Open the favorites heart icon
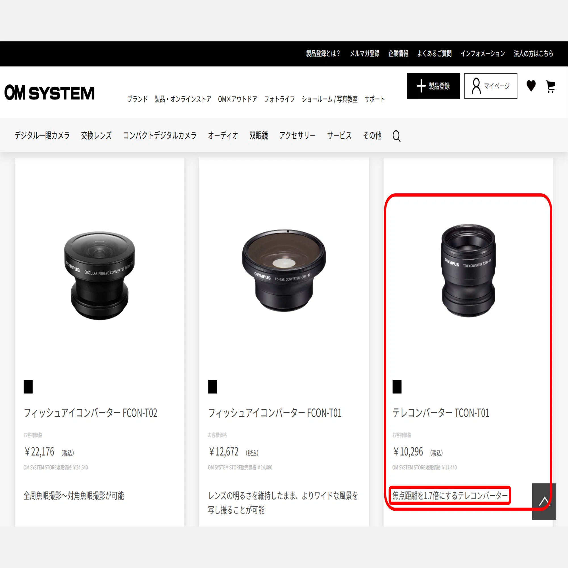This screenshot has height=568, width=568. (x=531, y=86)
